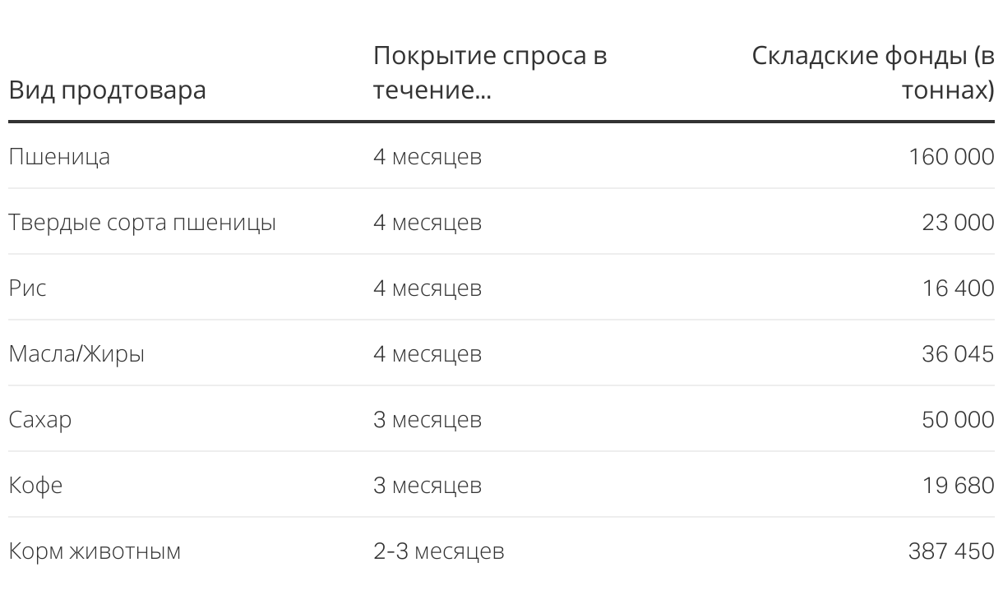Select the 23 000 tonnage cell
Screen dimensions: 1003x590
[958, 223]
